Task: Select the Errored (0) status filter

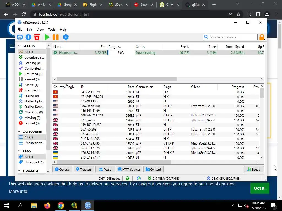Action: coord(32,123)
